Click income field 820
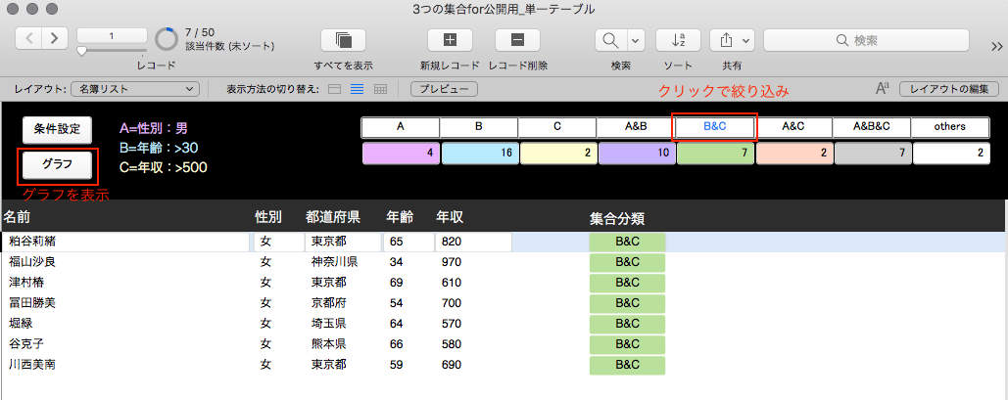This screenshot has height=400, width=1008. coord(473,243)
